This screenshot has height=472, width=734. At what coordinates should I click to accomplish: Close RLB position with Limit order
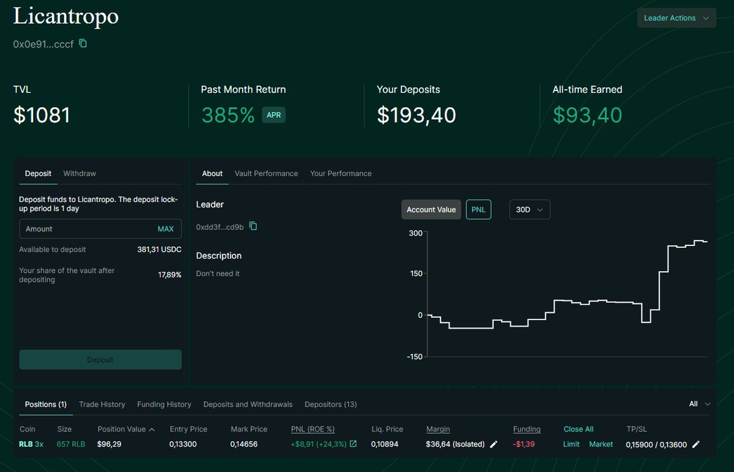[x=571, y=444]
